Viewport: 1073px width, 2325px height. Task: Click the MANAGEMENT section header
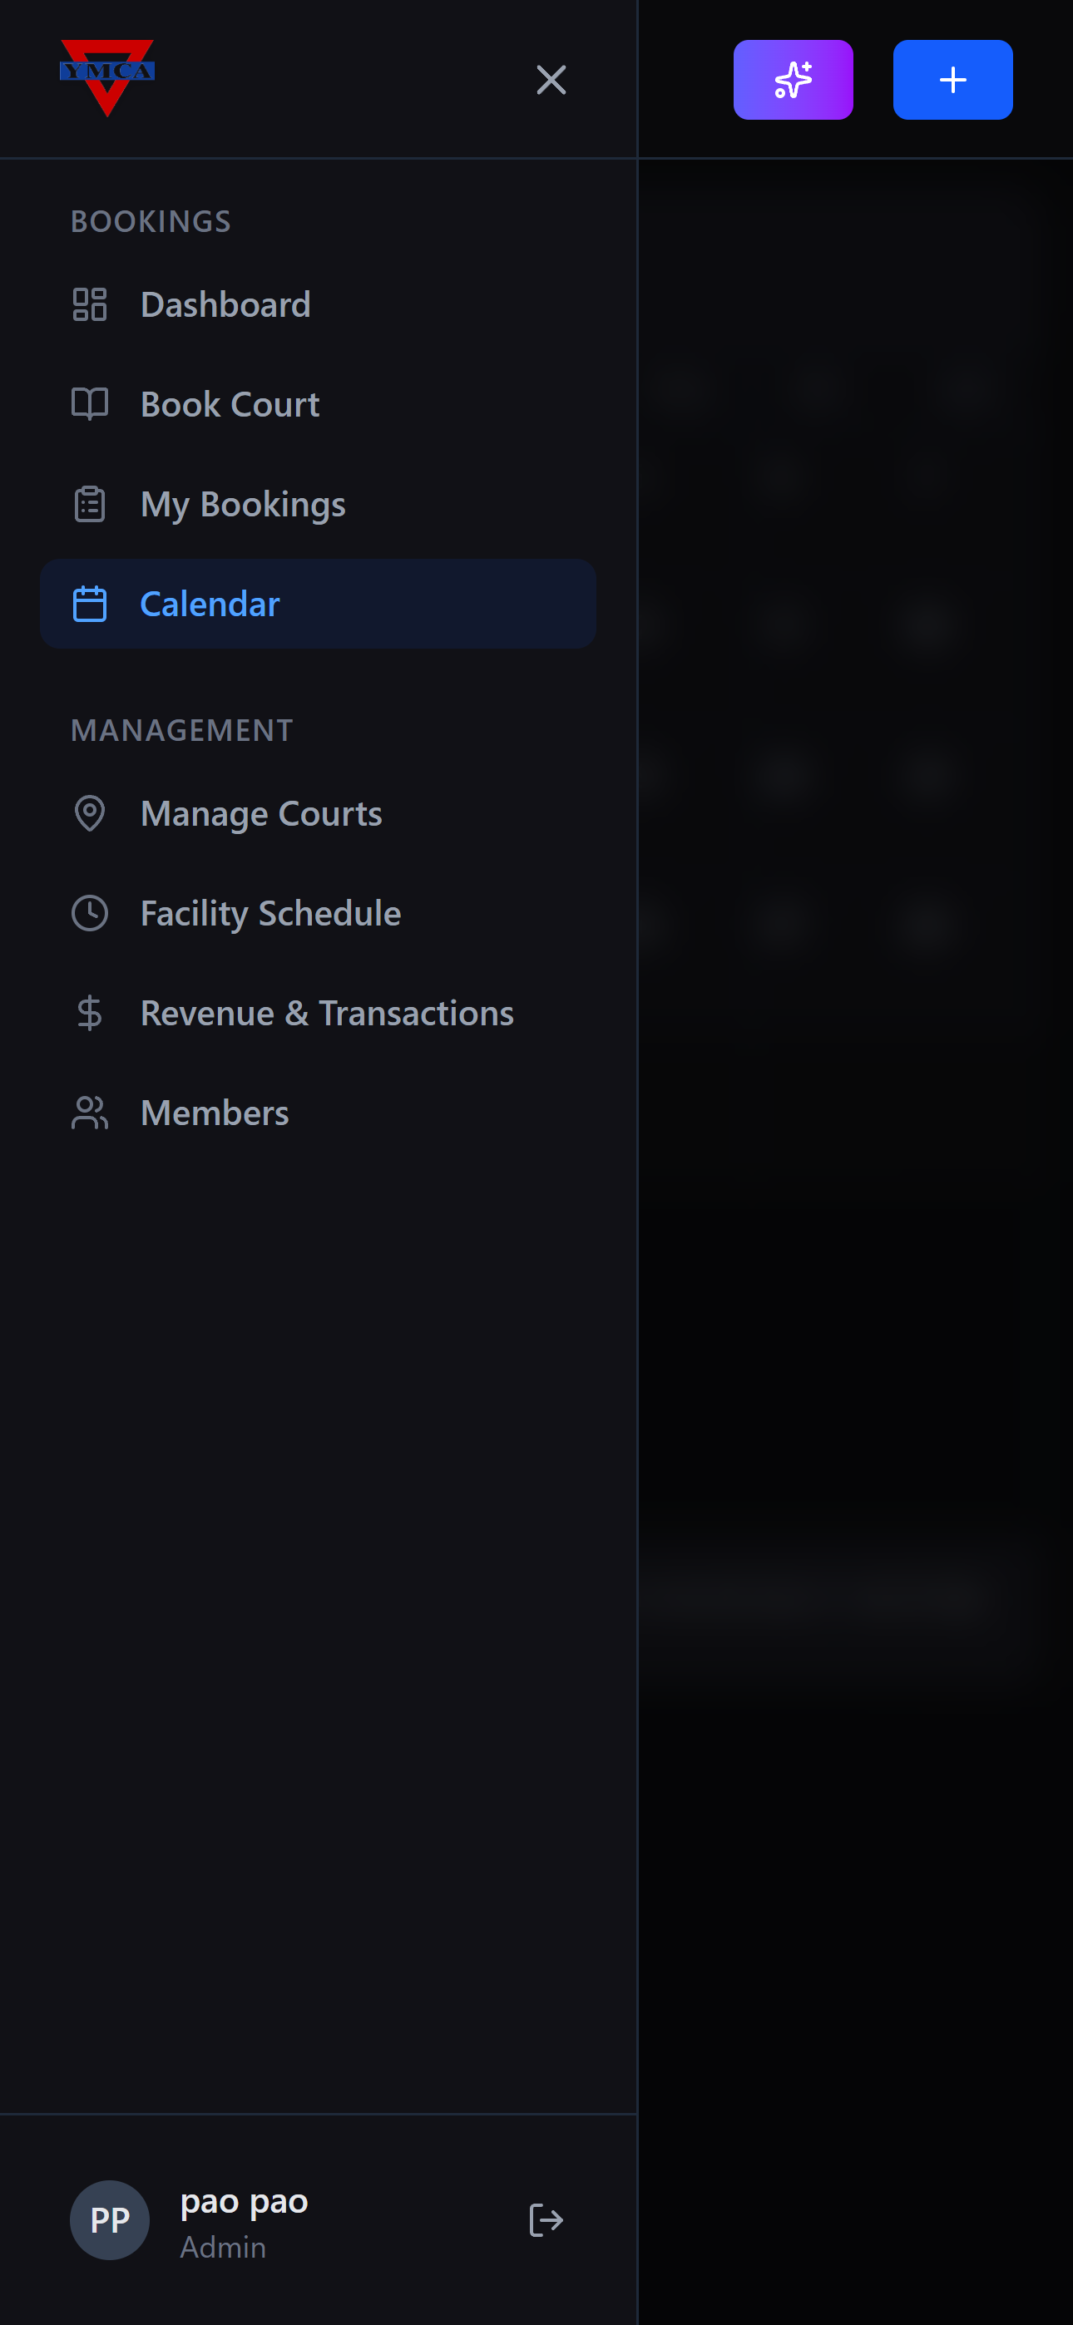coord(181,730)
